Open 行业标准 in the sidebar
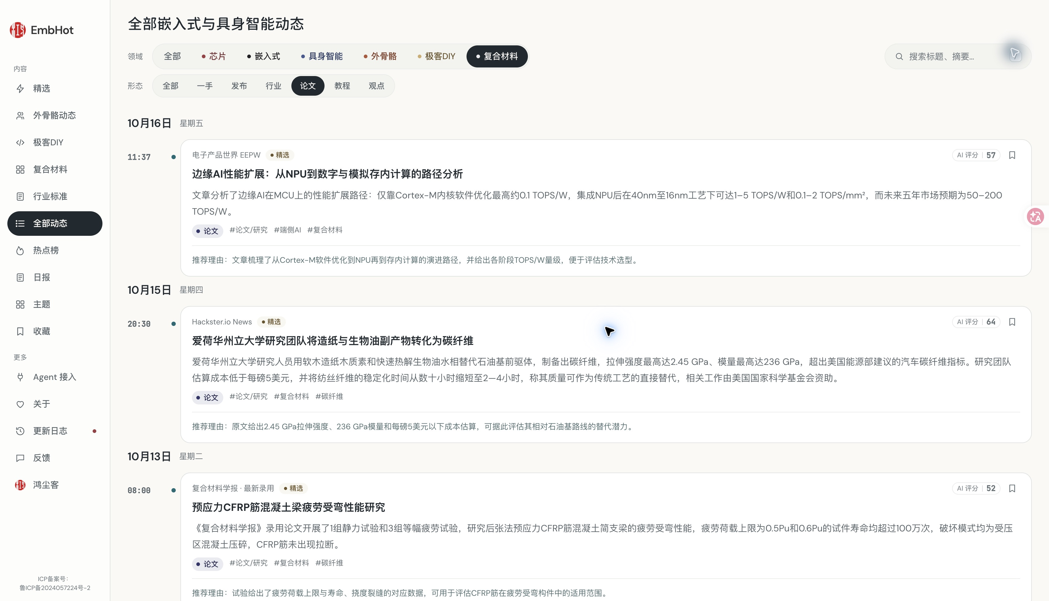The image size is (1049, 601). (55, 197)
